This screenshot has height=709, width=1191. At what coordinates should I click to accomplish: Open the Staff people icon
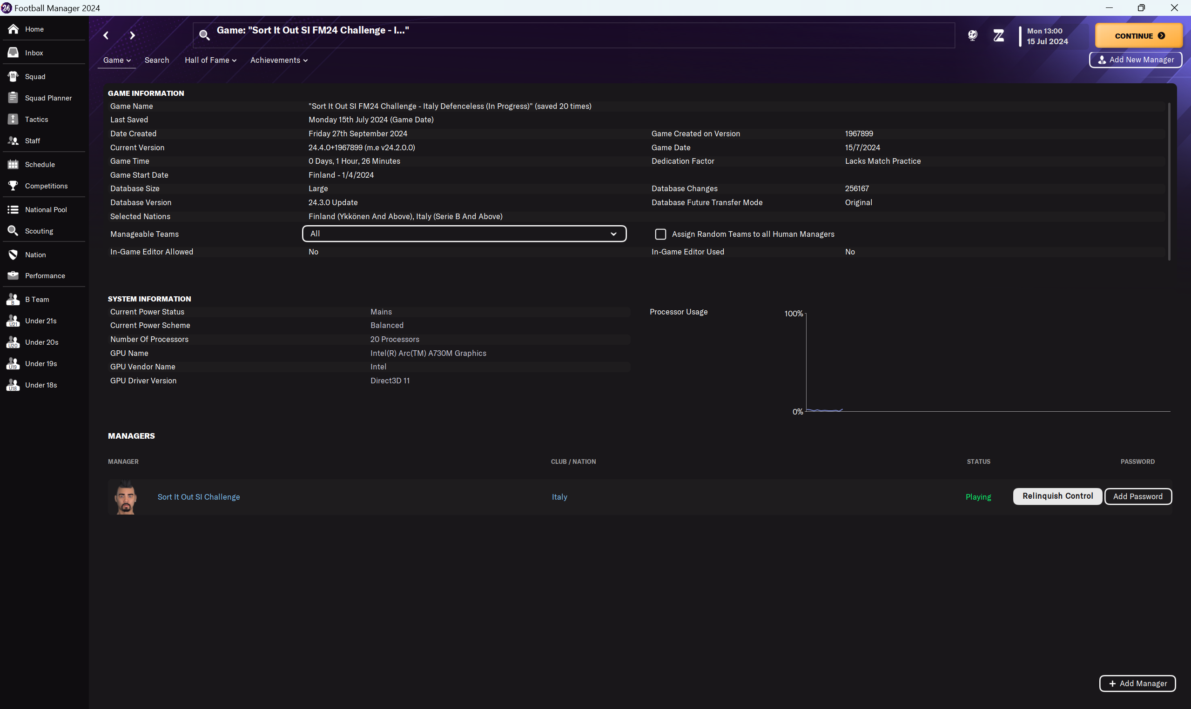tap(13, 141)
